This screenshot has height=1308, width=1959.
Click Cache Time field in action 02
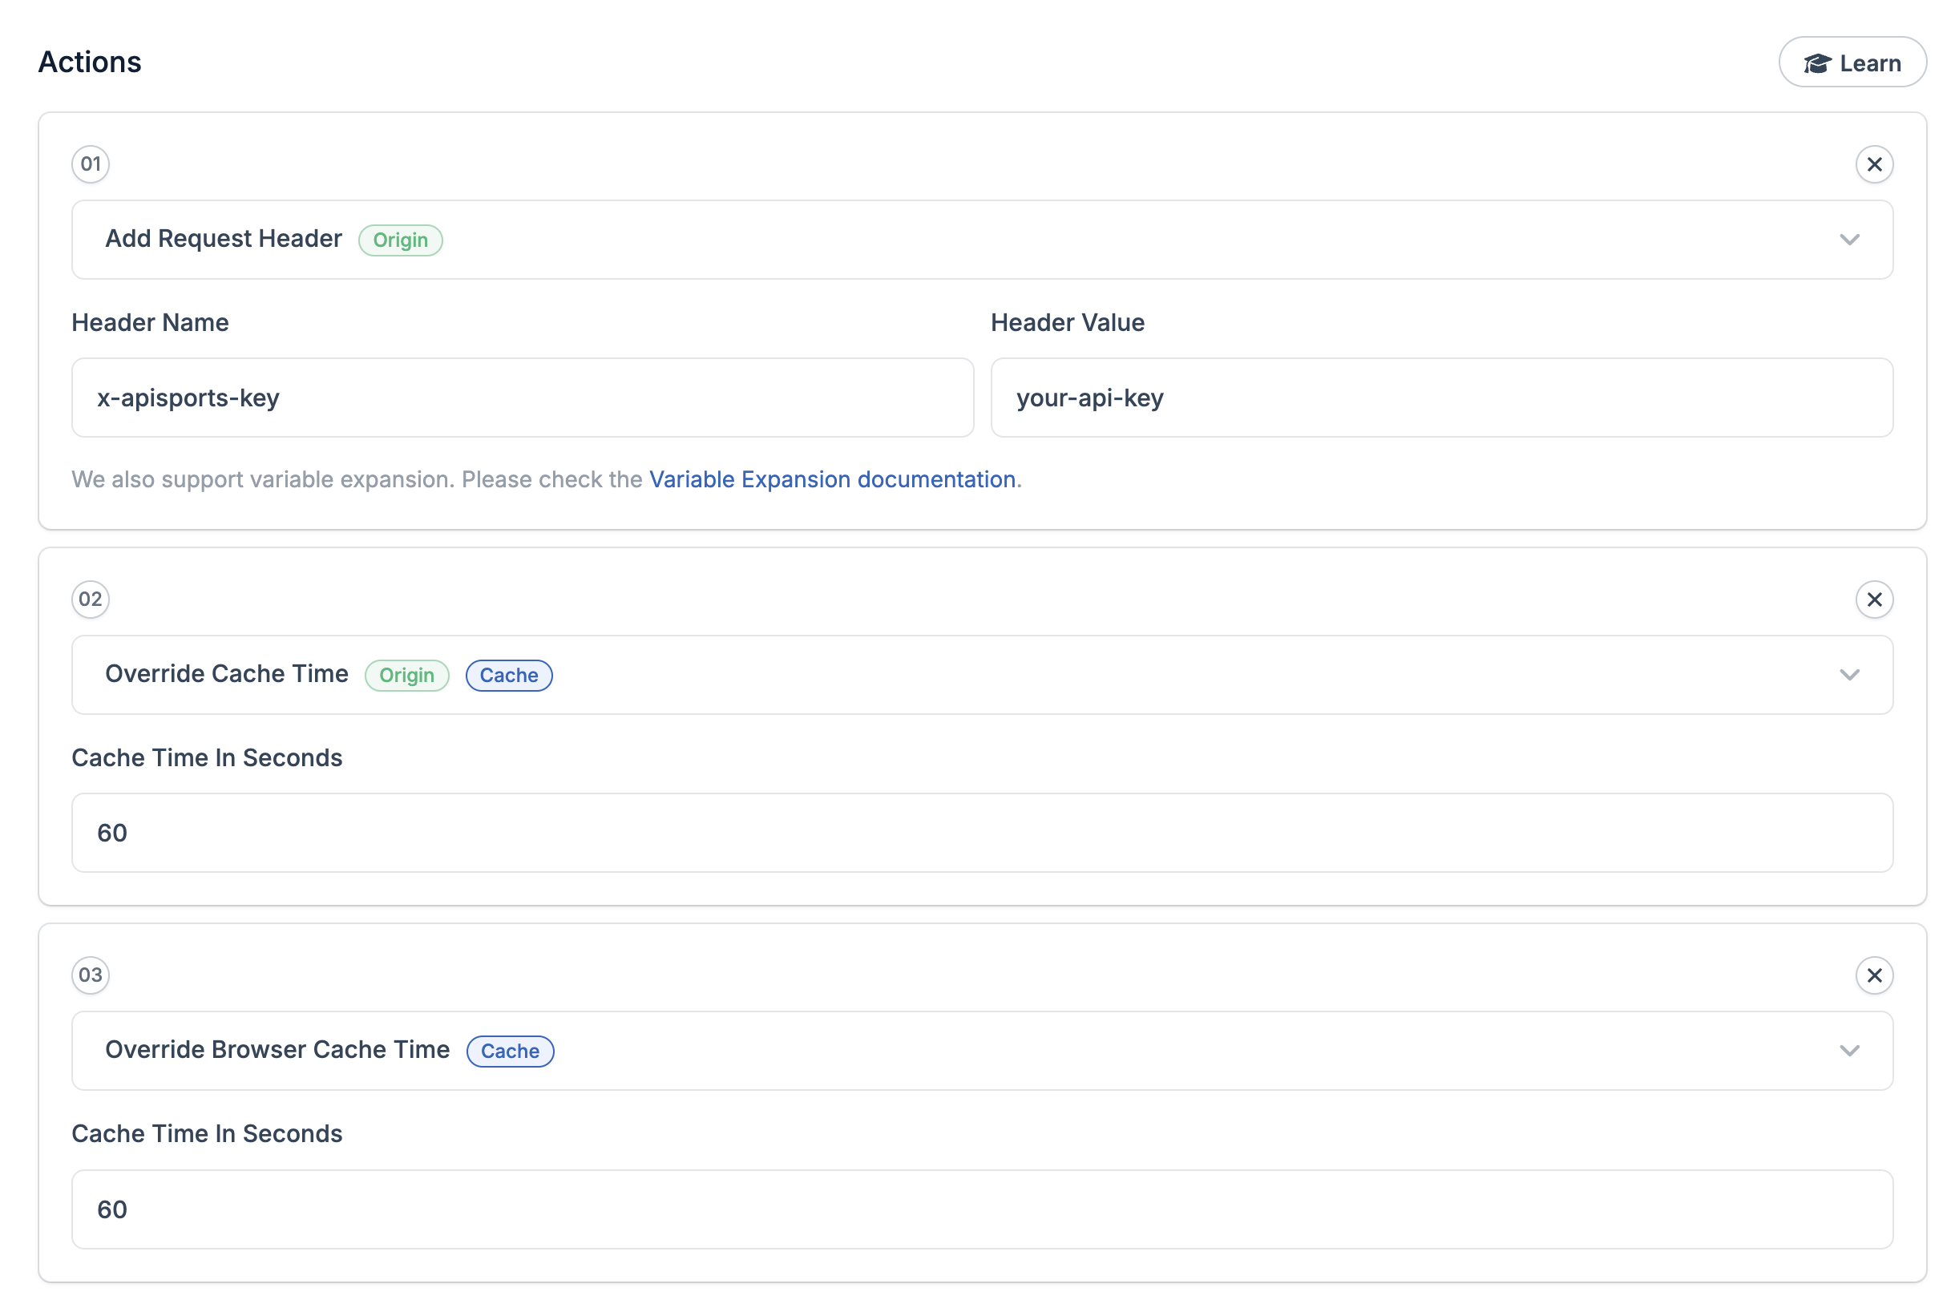click(x=982, y=834)
